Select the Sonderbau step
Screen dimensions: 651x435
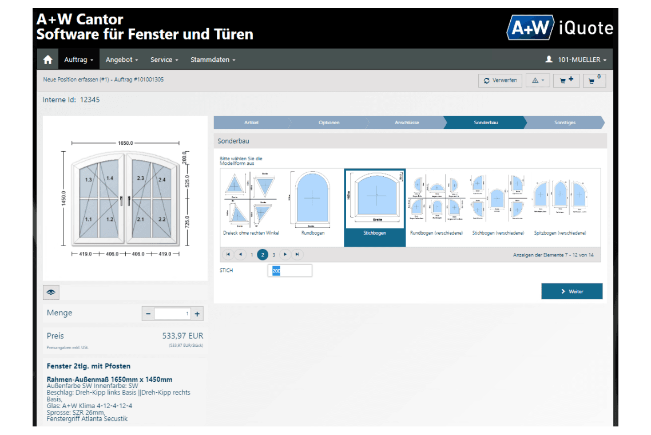486,122
